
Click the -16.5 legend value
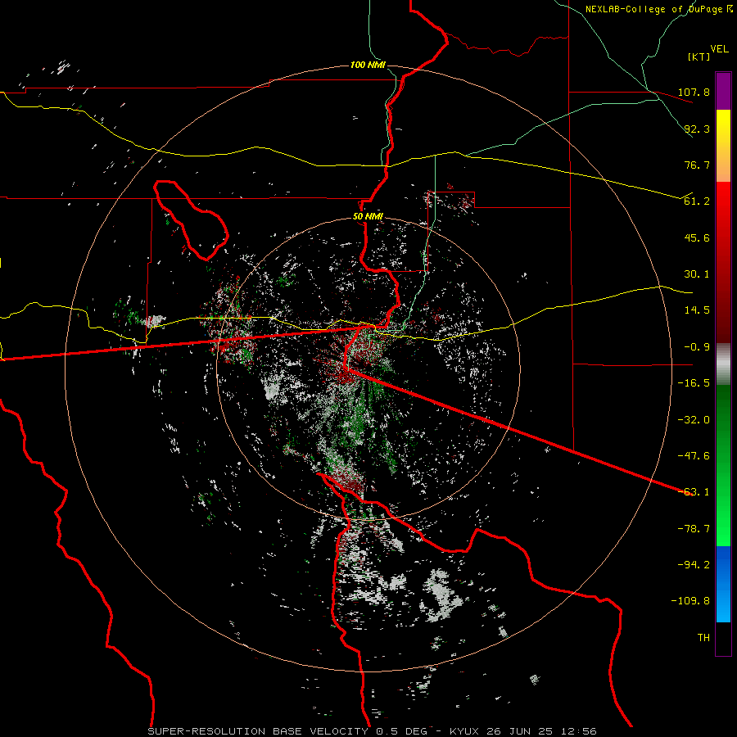pos(694,383)
